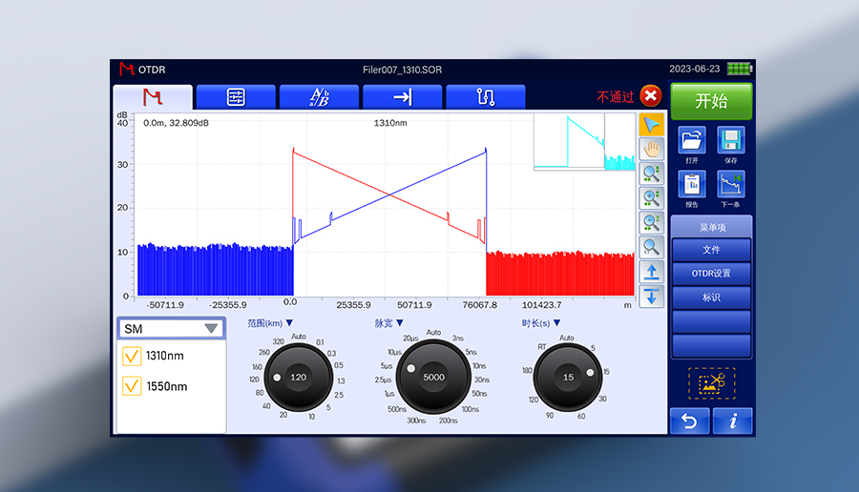Switch to the A/B comparison tab
This screenshot has width=859, height=492.
click(x=319, y=97)
